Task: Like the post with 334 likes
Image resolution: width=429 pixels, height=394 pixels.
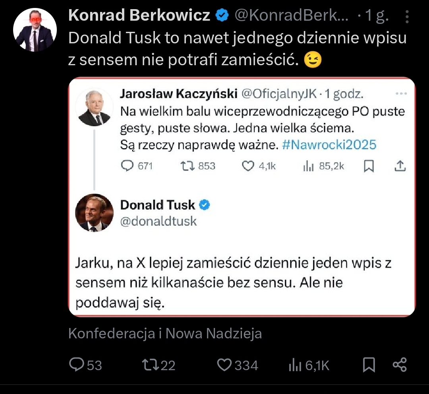Action: [225, 365]
